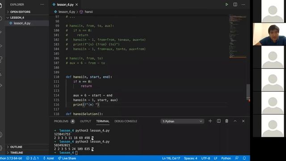Click the return statement on line 112
286x161 pixels.
[x=86, y=86]
